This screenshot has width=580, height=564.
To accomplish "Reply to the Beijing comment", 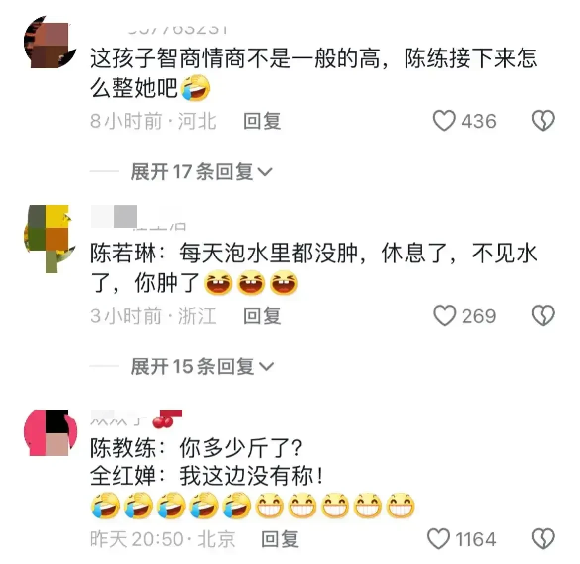I will coord(280,539).
